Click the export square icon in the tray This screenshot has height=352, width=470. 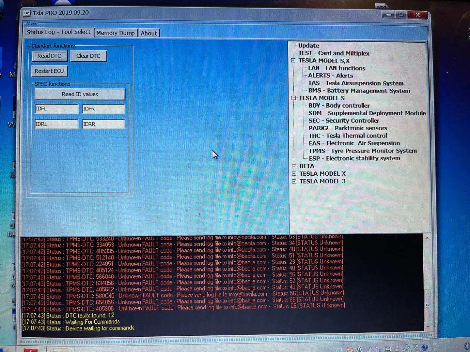(415, 347)
